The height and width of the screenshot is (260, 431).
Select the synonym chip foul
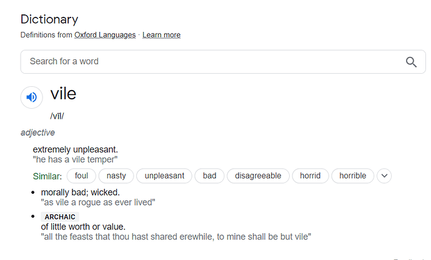[x=81, y=176]
